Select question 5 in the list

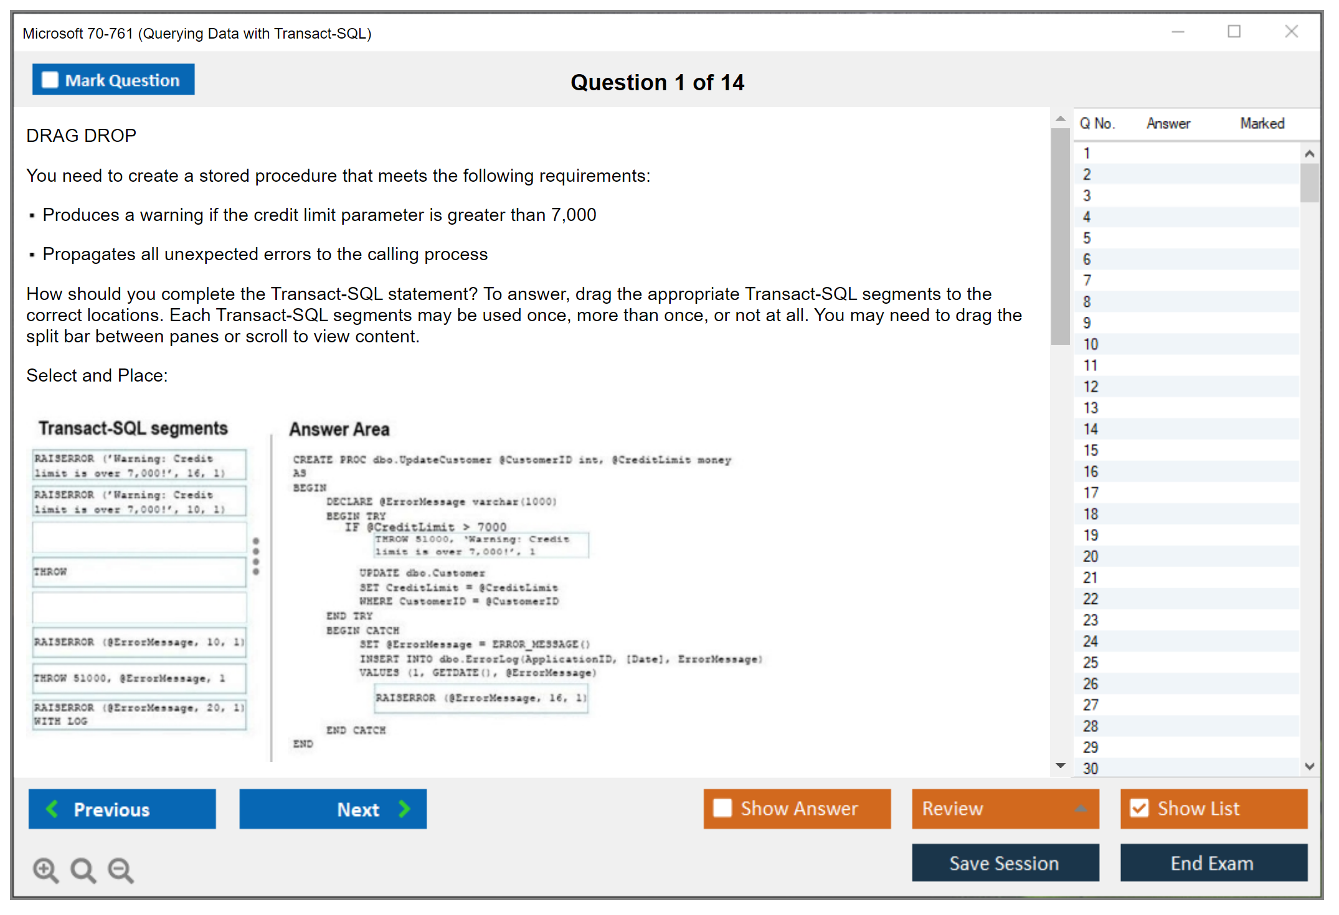[x=1087, y=238]
